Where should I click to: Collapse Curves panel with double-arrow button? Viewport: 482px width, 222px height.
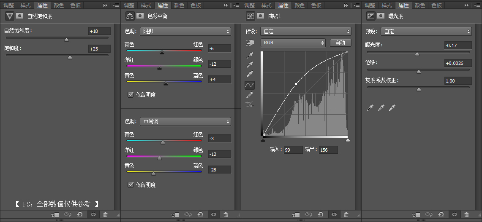pyautogui.click(x=346, y=5)
